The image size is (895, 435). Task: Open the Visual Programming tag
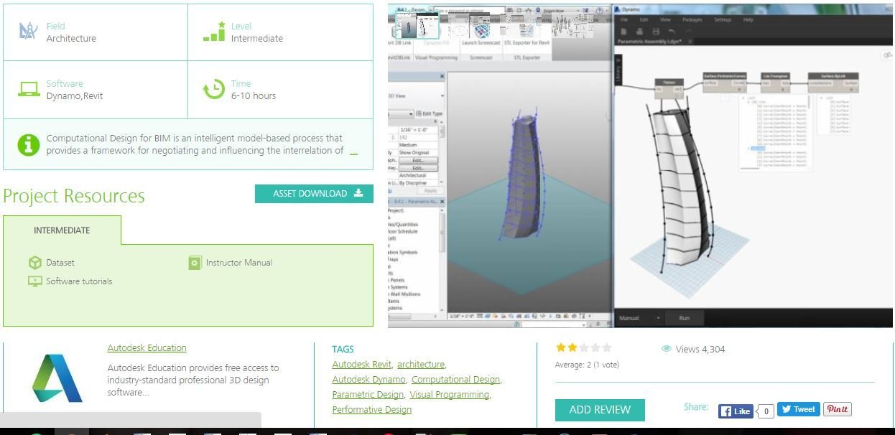[x=450, y=395]
